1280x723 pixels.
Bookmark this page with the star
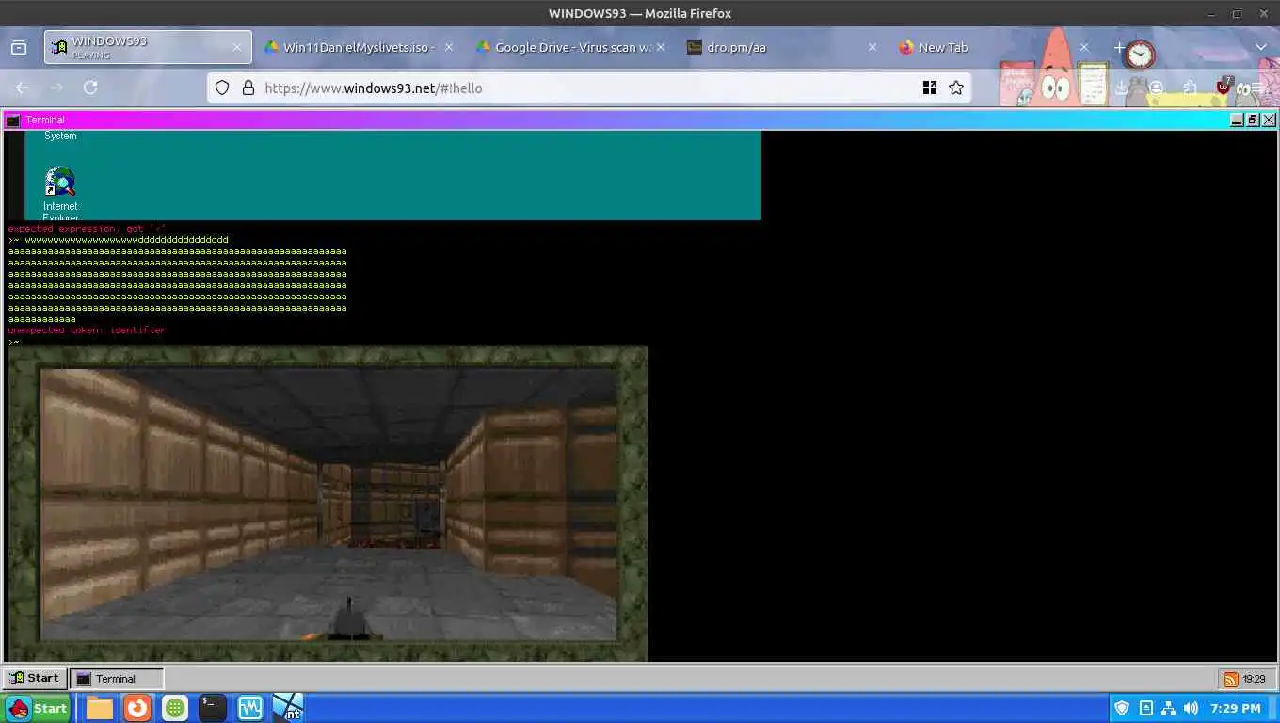pos(956,88)
